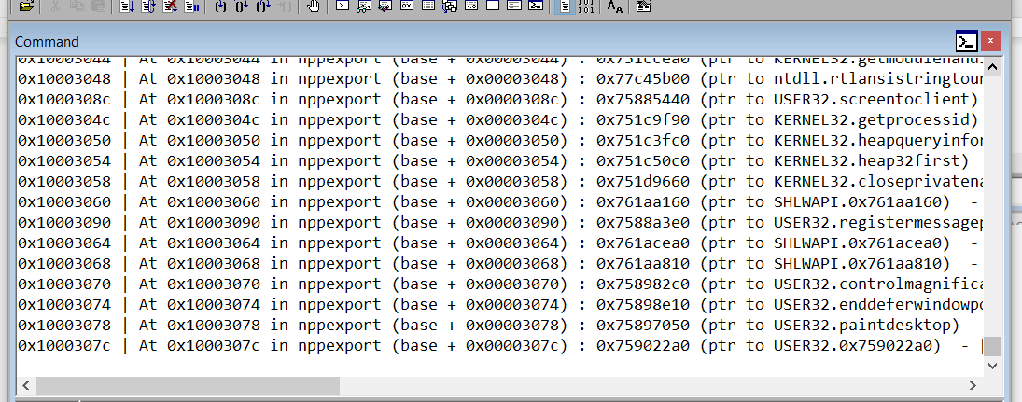Click the Step Out braces icon
The height and width of the screenshot is (402, 1022).
(262, 7)
